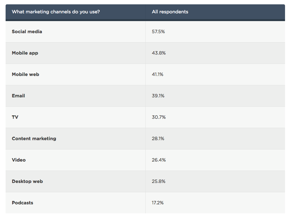Viewport: 290px width, 218px height.
Task: Click the 43.8% value cell
Action: pyautogui.click(x=159, y=53)
